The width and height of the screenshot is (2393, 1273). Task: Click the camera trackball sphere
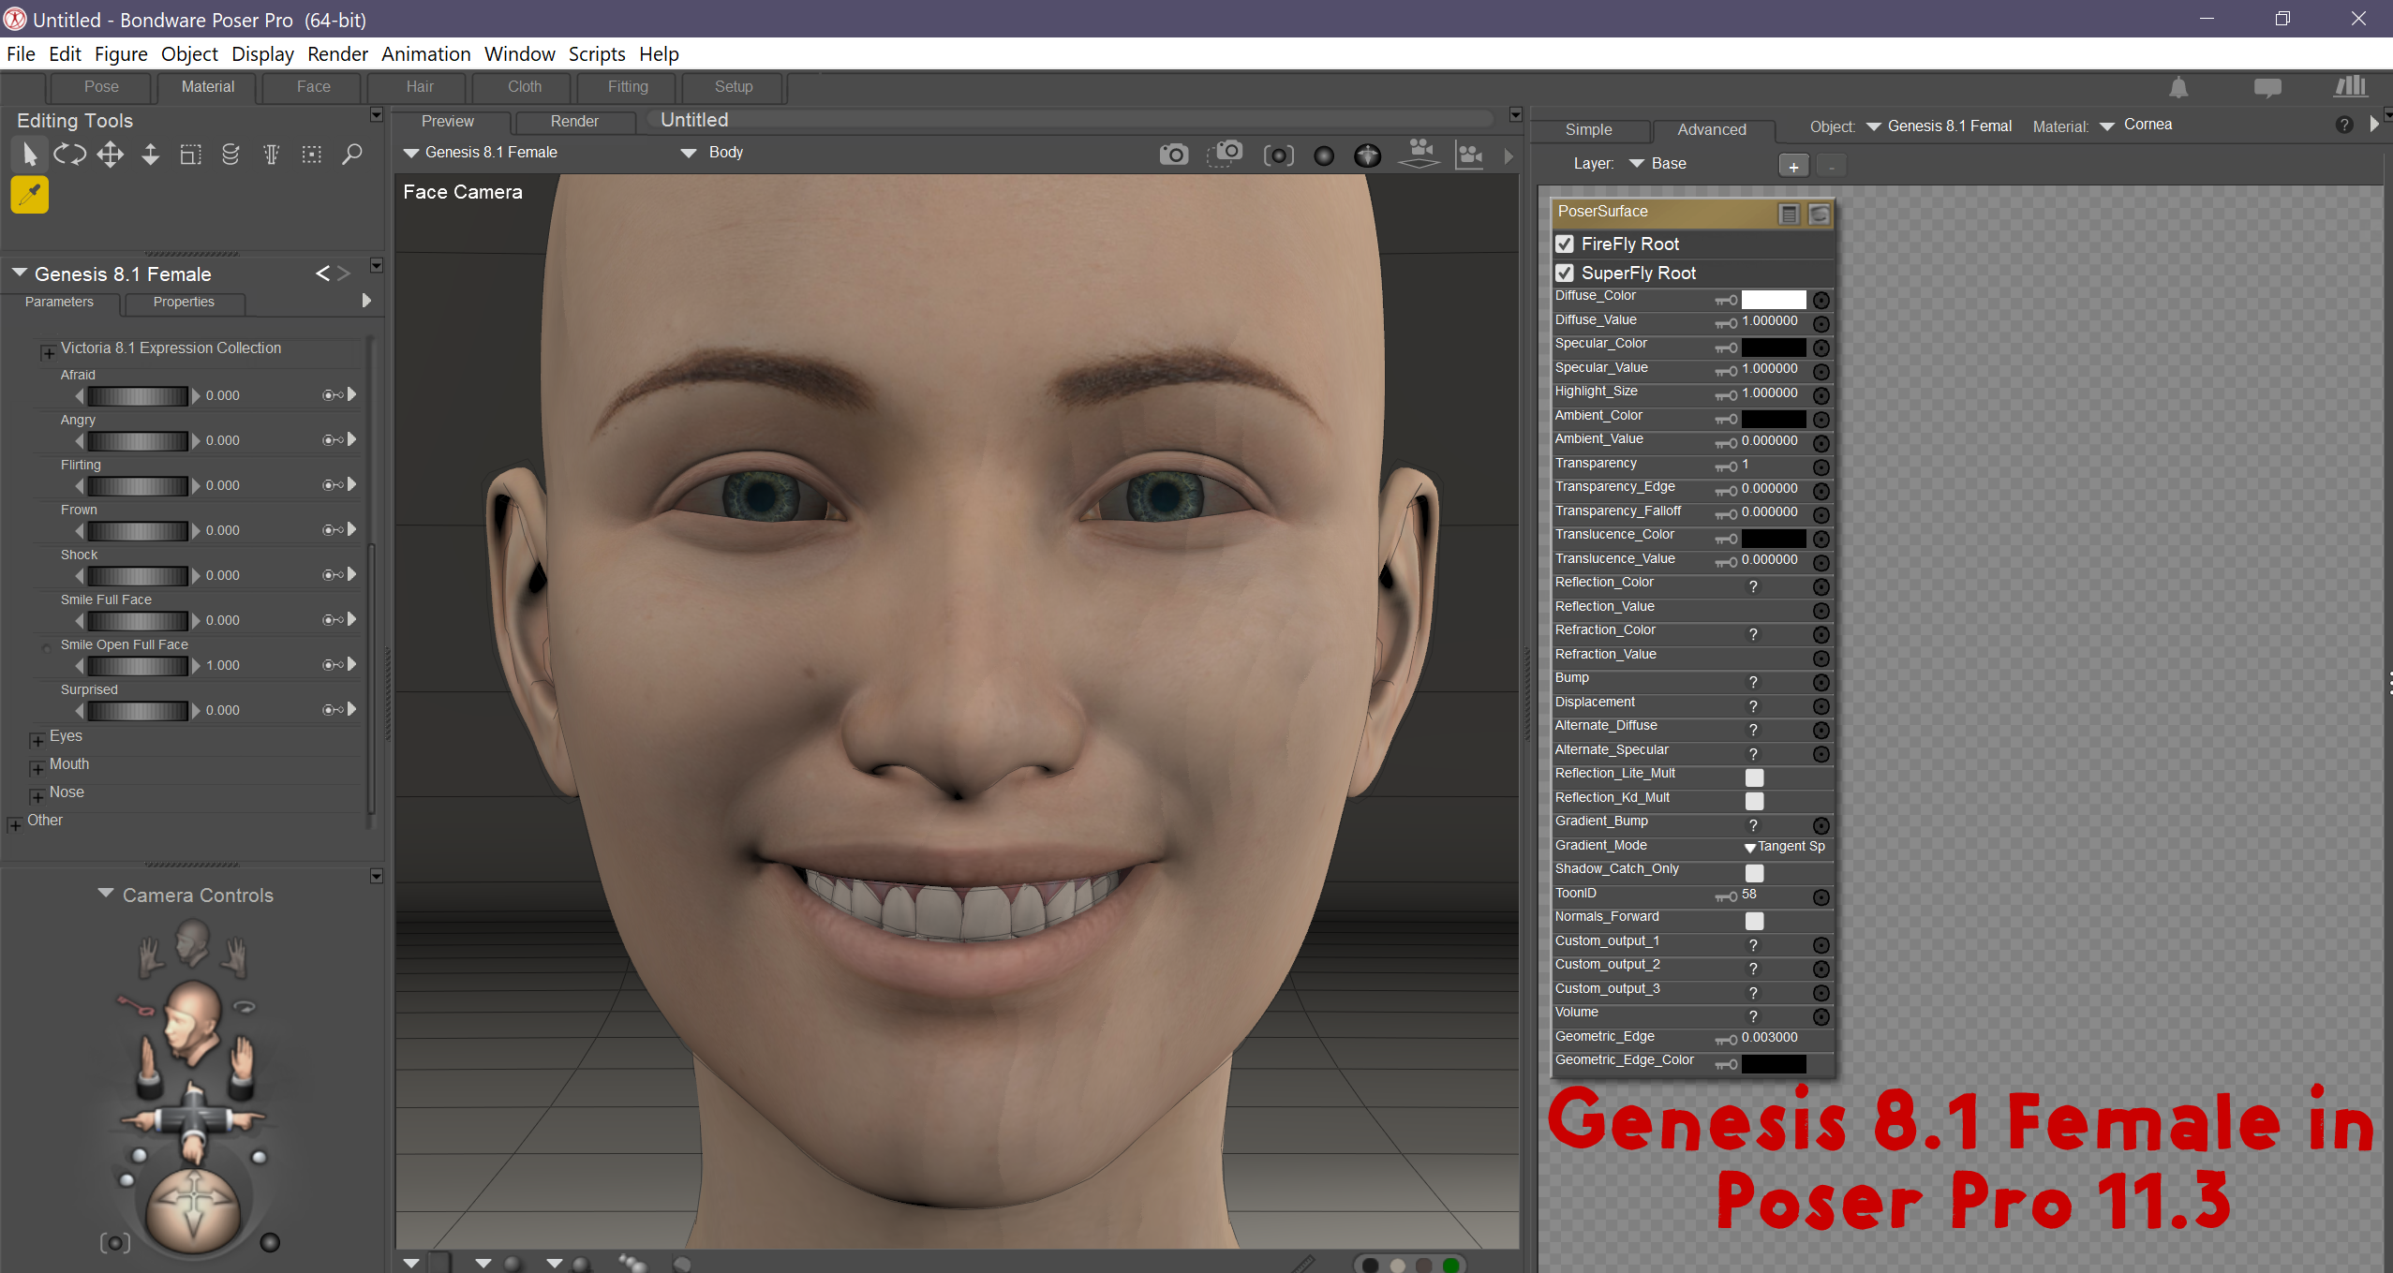point(193,1209)
